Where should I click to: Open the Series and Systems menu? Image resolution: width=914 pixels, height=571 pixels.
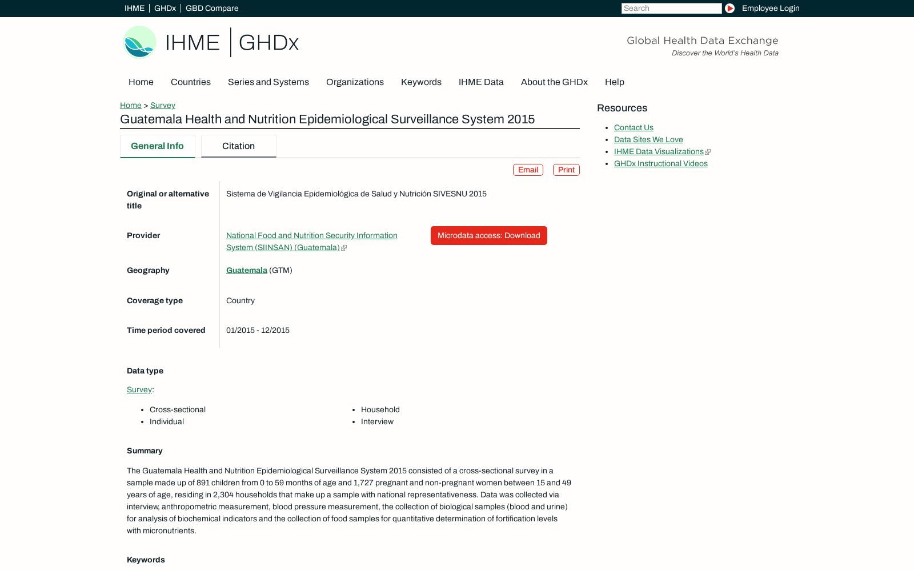tap(268, 82)
